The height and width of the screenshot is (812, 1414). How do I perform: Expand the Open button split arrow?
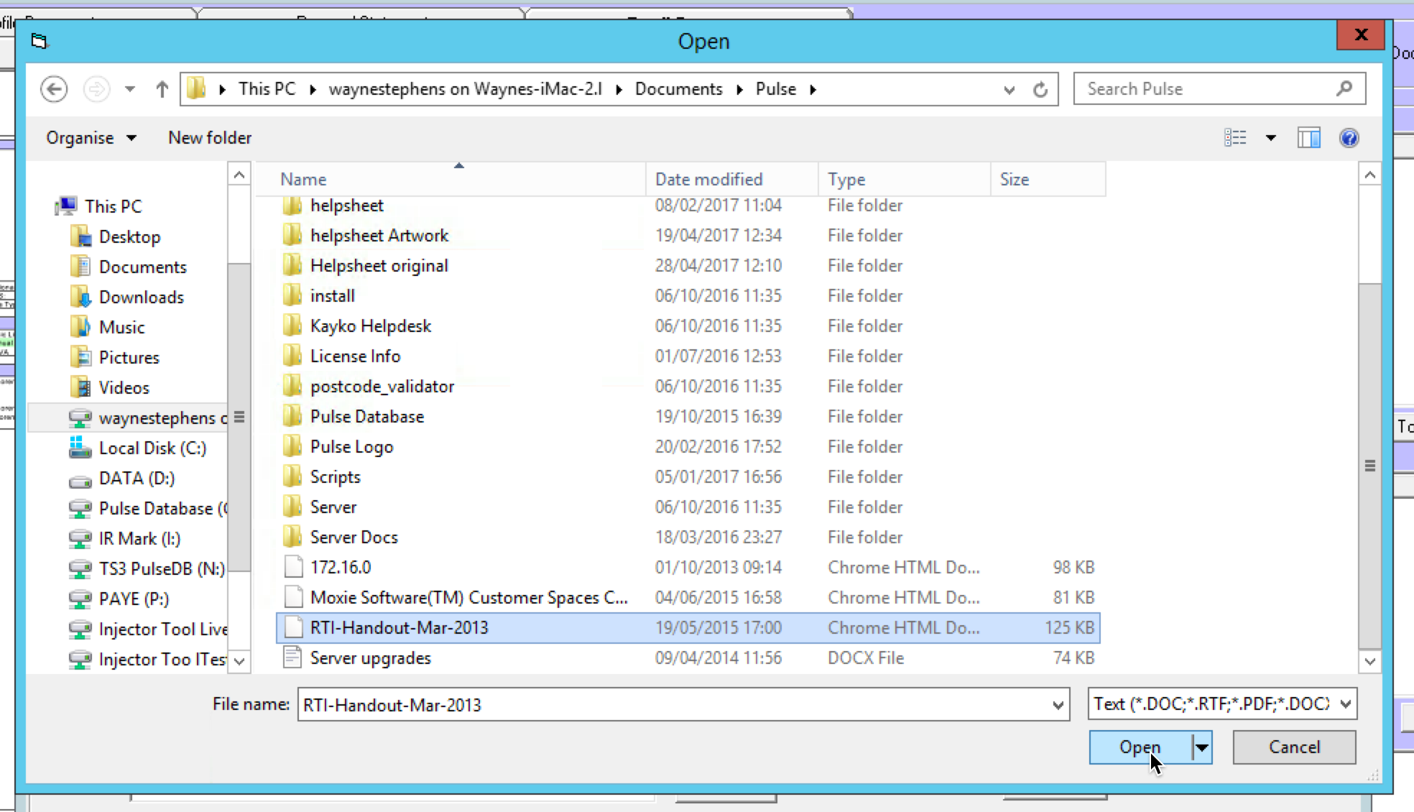point(1201,747)
